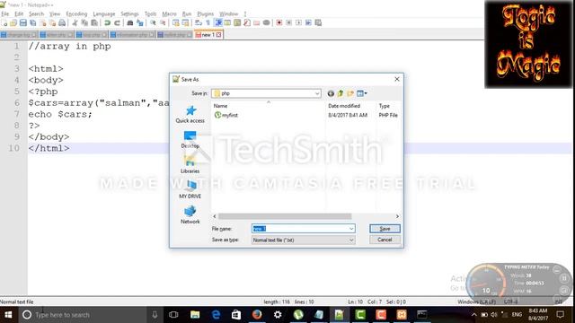Open the Plugins menu

(x=206, y=13)
